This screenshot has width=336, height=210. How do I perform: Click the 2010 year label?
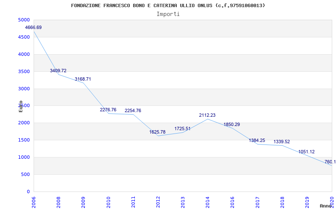tap(108, 202)
